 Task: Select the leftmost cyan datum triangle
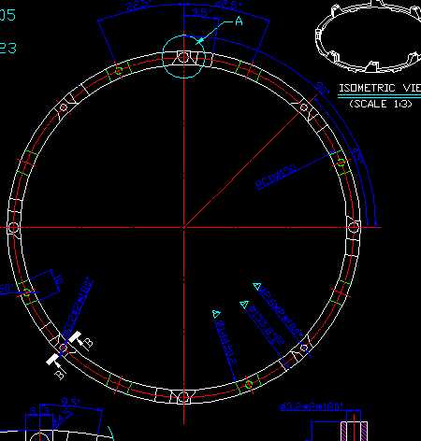coord(216,314)
